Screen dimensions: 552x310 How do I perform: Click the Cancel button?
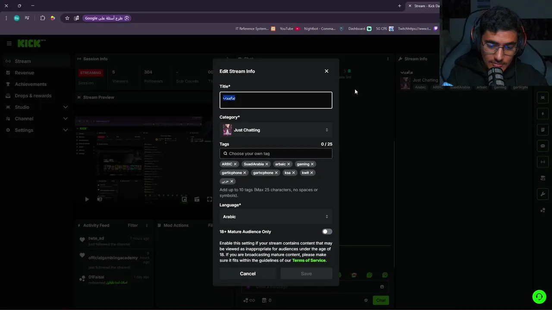[248, 273]
